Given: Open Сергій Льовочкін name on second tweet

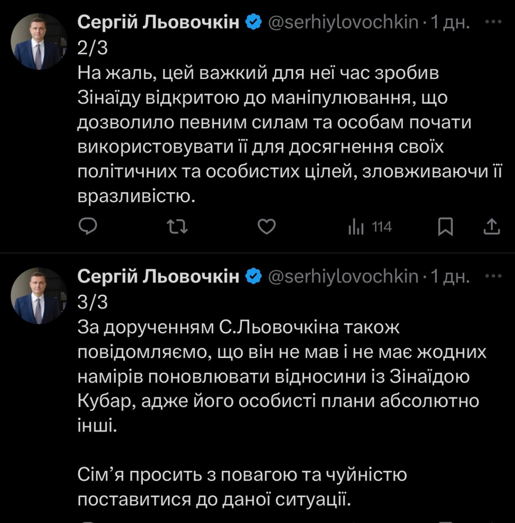Looking at the screenshot, I should (158, 277).
